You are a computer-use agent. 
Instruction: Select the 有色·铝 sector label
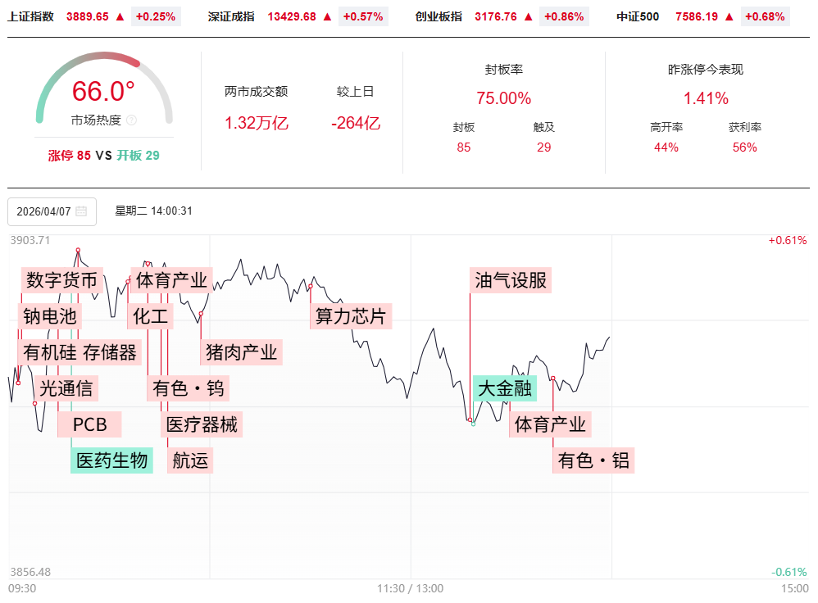coord(593,460)
